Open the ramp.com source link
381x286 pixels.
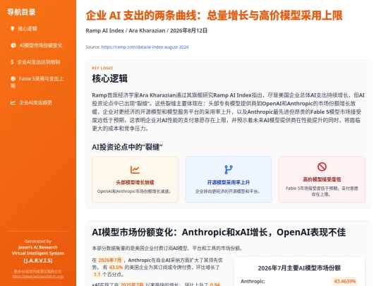pyautogui.click(x=145, y=47)
